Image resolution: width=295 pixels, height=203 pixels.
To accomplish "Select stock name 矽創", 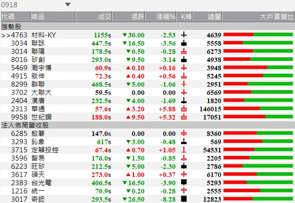I will (x=38, y=60).
